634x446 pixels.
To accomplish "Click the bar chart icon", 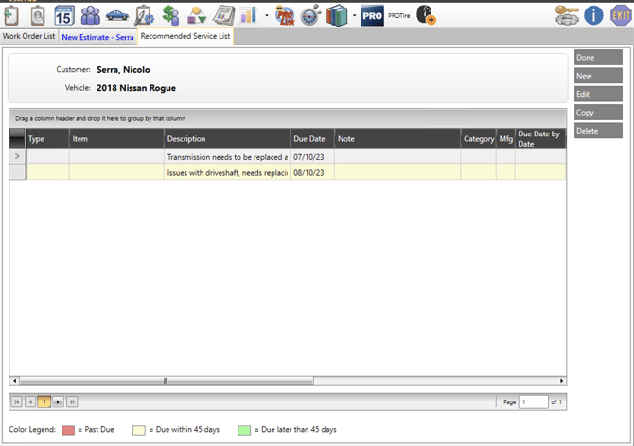I will [248, 16].
